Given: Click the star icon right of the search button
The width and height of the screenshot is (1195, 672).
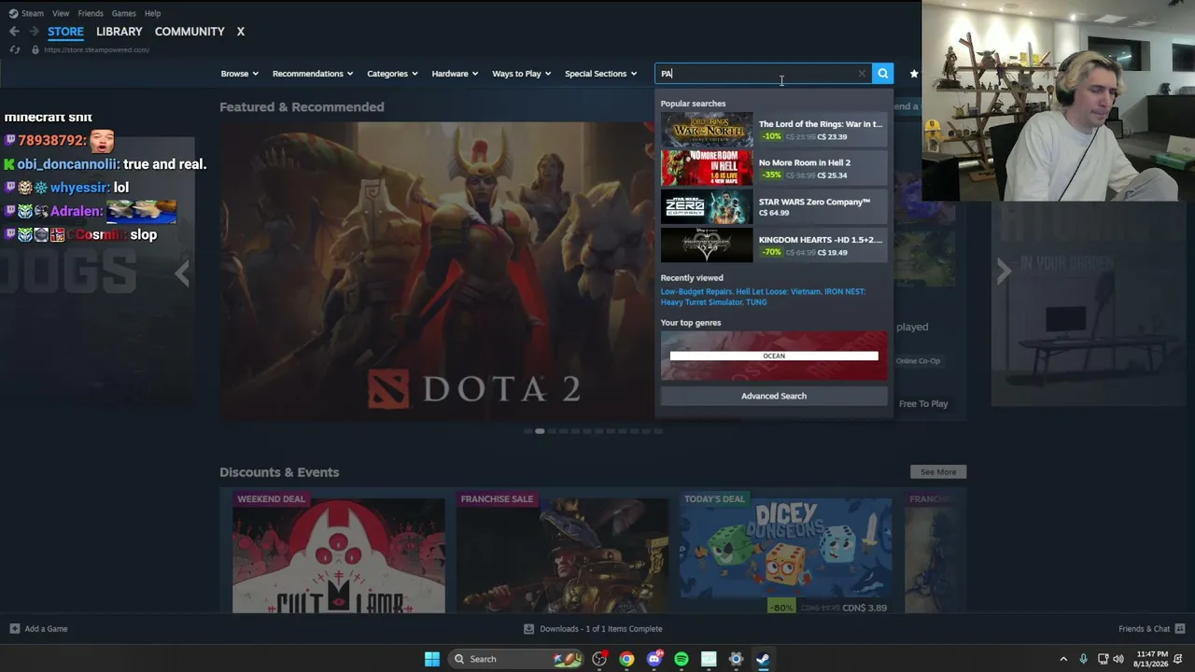Looking at the screenshot, I should point(914,74).
